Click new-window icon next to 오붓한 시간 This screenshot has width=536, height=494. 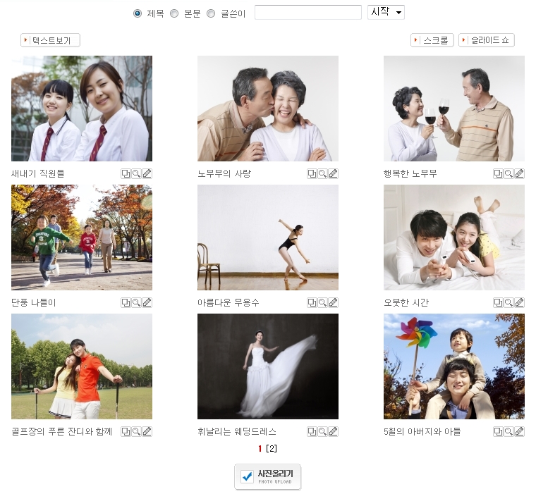[x=498, y=302]
